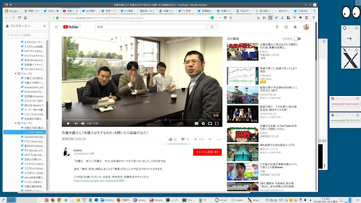Switch to xlogo taskbar entry
The width and height of the screenshot is (361, 203).
(253, 200)
